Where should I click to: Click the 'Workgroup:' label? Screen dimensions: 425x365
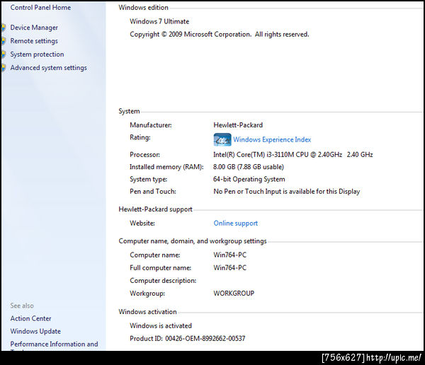pos(147,294)
